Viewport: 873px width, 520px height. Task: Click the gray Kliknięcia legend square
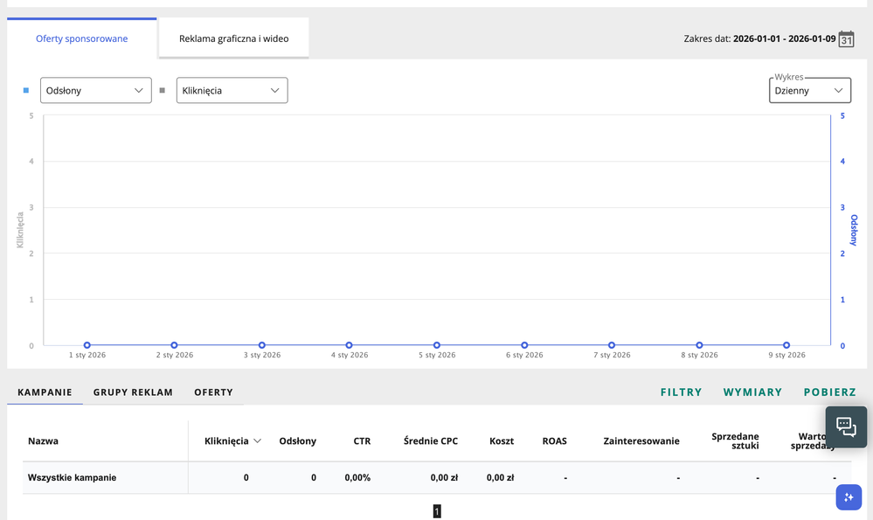click(163, 90)
